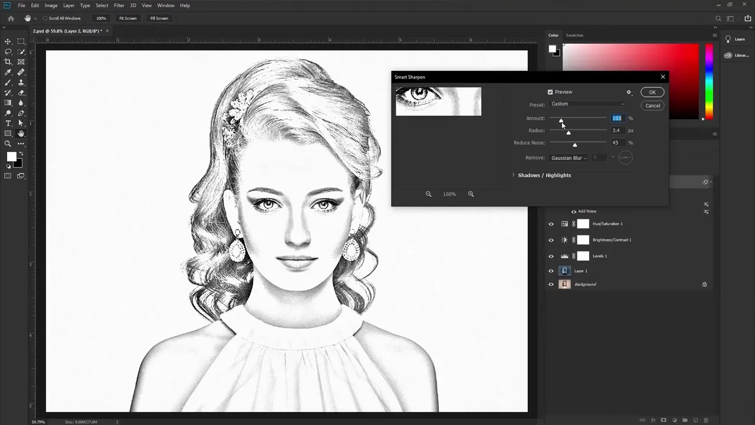755x425 pixels.
Task: Click OK in Smart Sharpen dialog
Action: coord(652,92)
